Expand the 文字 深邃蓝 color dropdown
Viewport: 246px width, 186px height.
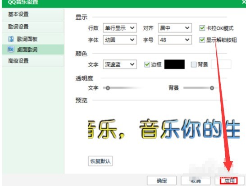click(120, 64)
